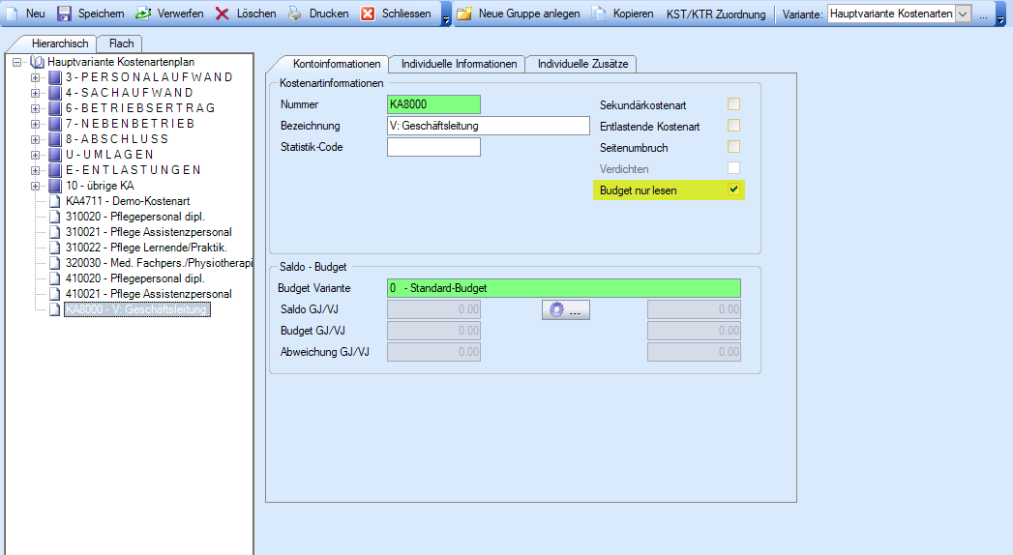The width and height of the screenshot is (1013, 555).
Task: Click the Löschen red X icon
Action: (x=223, y=14)
